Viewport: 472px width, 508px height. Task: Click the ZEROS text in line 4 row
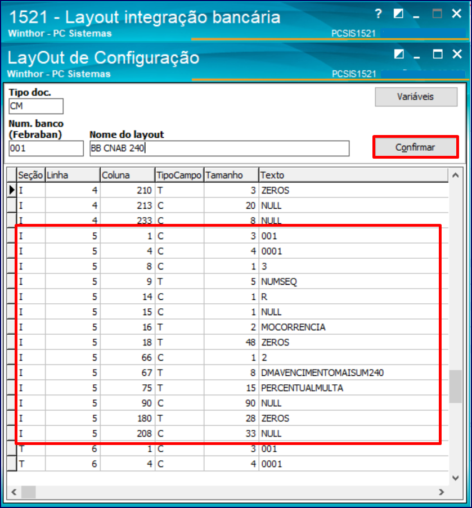point(275,190)
